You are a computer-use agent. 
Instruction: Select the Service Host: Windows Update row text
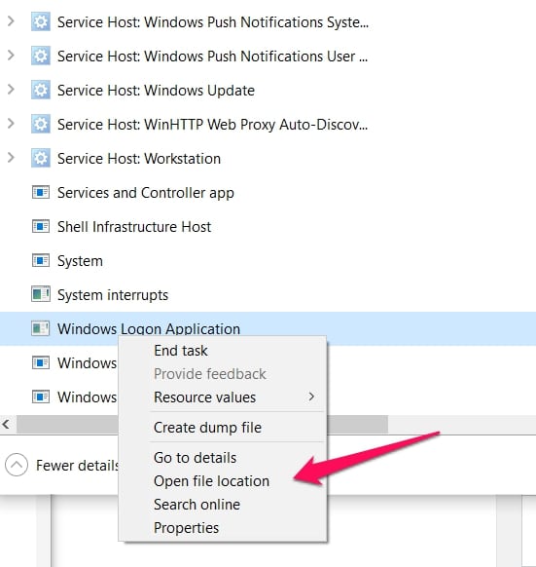click(156, 91)
